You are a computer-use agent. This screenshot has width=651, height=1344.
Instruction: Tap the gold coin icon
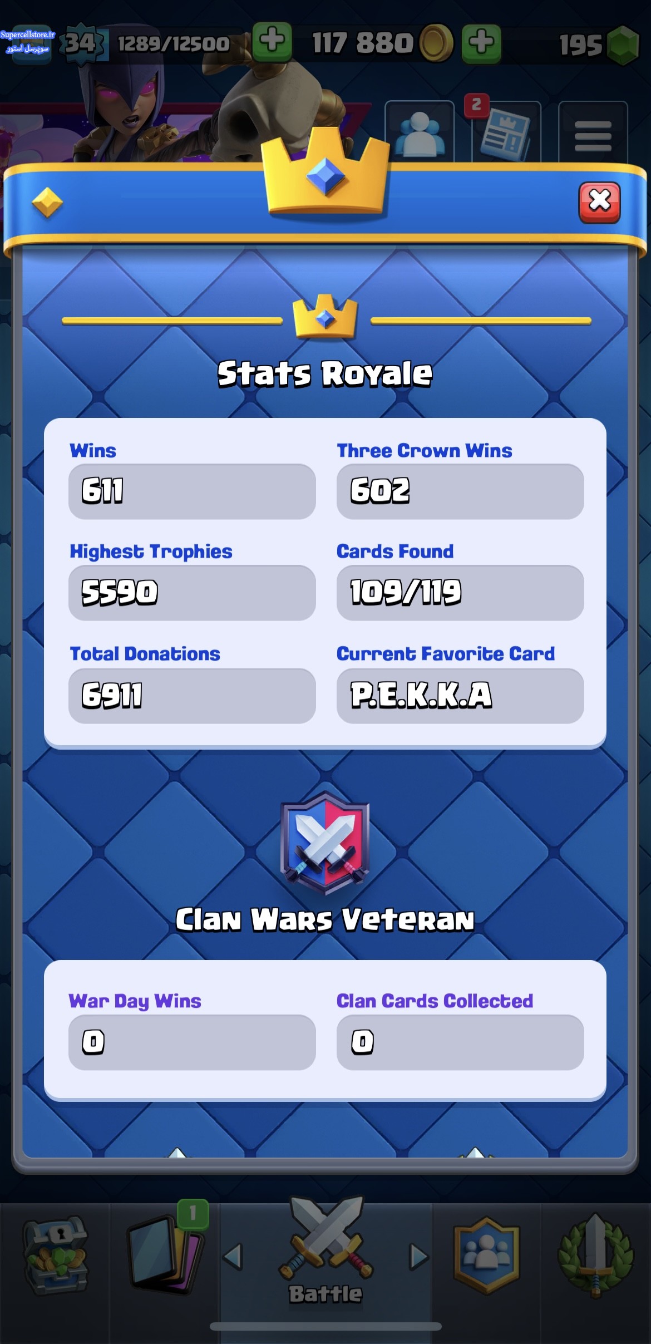[x=436, y=43]
